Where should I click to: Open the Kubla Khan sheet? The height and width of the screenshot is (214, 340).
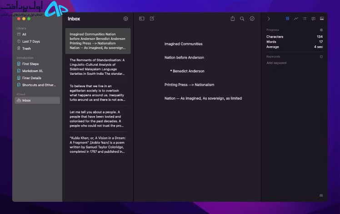[98, 145]
